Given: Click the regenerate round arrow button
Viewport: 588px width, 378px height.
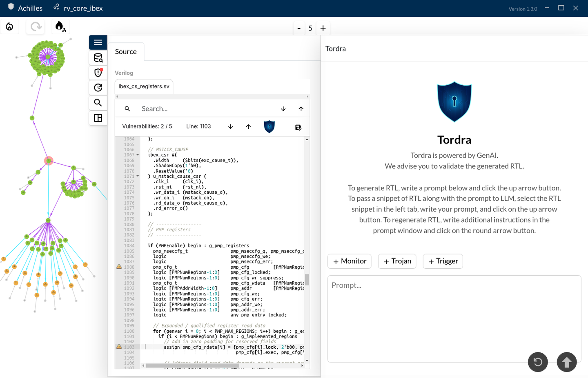Looking at the screenshot, I should point(538,362).
